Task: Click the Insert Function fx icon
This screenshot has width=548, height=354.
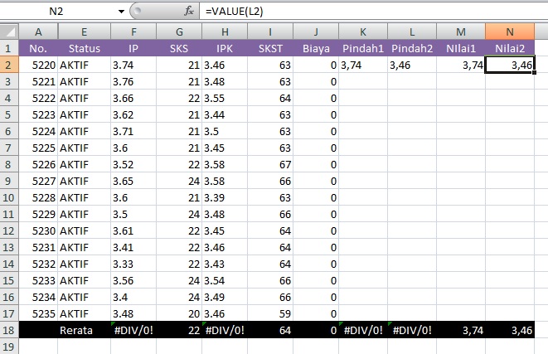Action: (x=188, y=12)
